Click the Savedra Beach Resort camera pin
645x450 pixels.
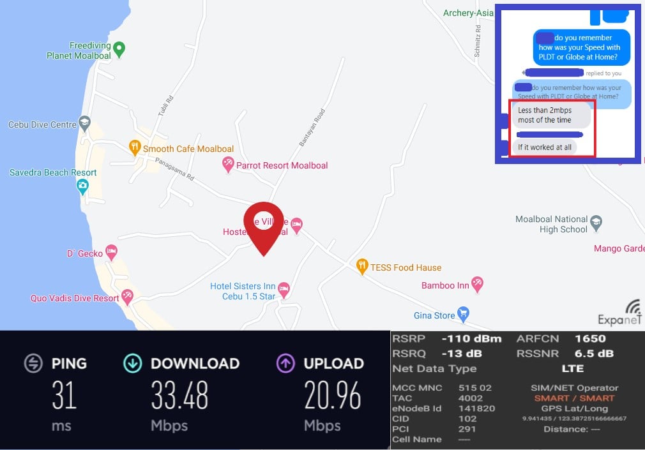(82, 187)
